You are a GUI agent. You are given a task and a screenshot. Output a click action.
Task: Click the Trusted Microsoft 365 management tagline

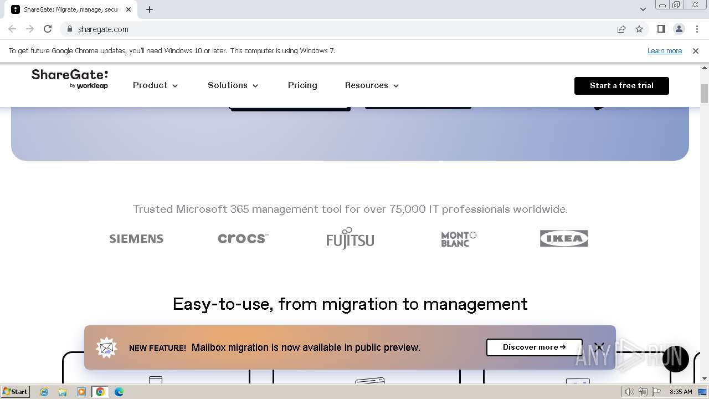350,209
